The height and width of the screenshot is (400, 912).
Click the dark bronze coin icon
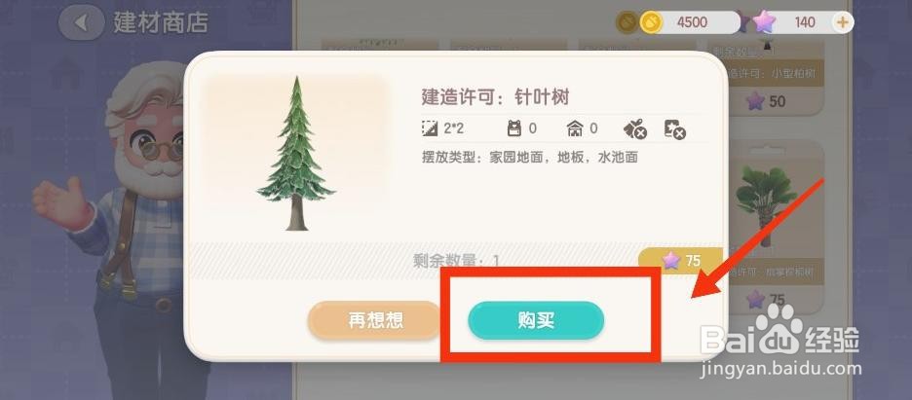627,22
